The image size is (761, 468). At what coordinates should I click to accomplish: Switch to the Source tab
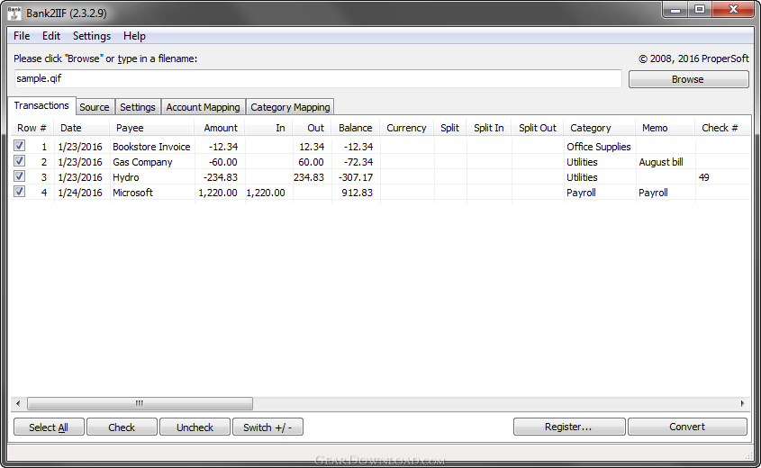coord(95,107)
